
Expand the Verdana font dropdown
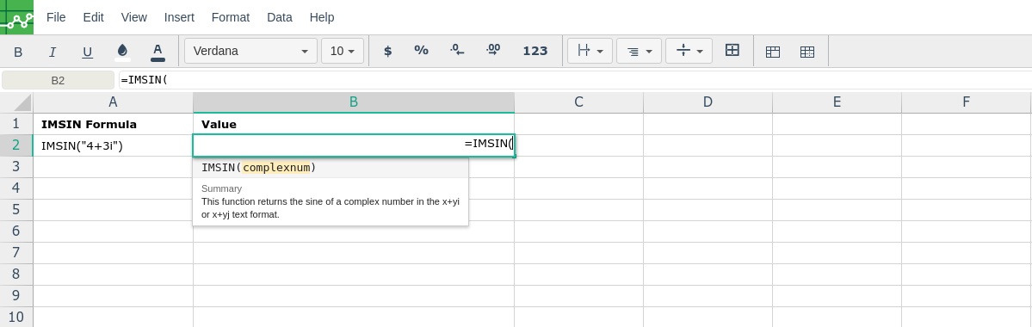(x=250, y=51)
